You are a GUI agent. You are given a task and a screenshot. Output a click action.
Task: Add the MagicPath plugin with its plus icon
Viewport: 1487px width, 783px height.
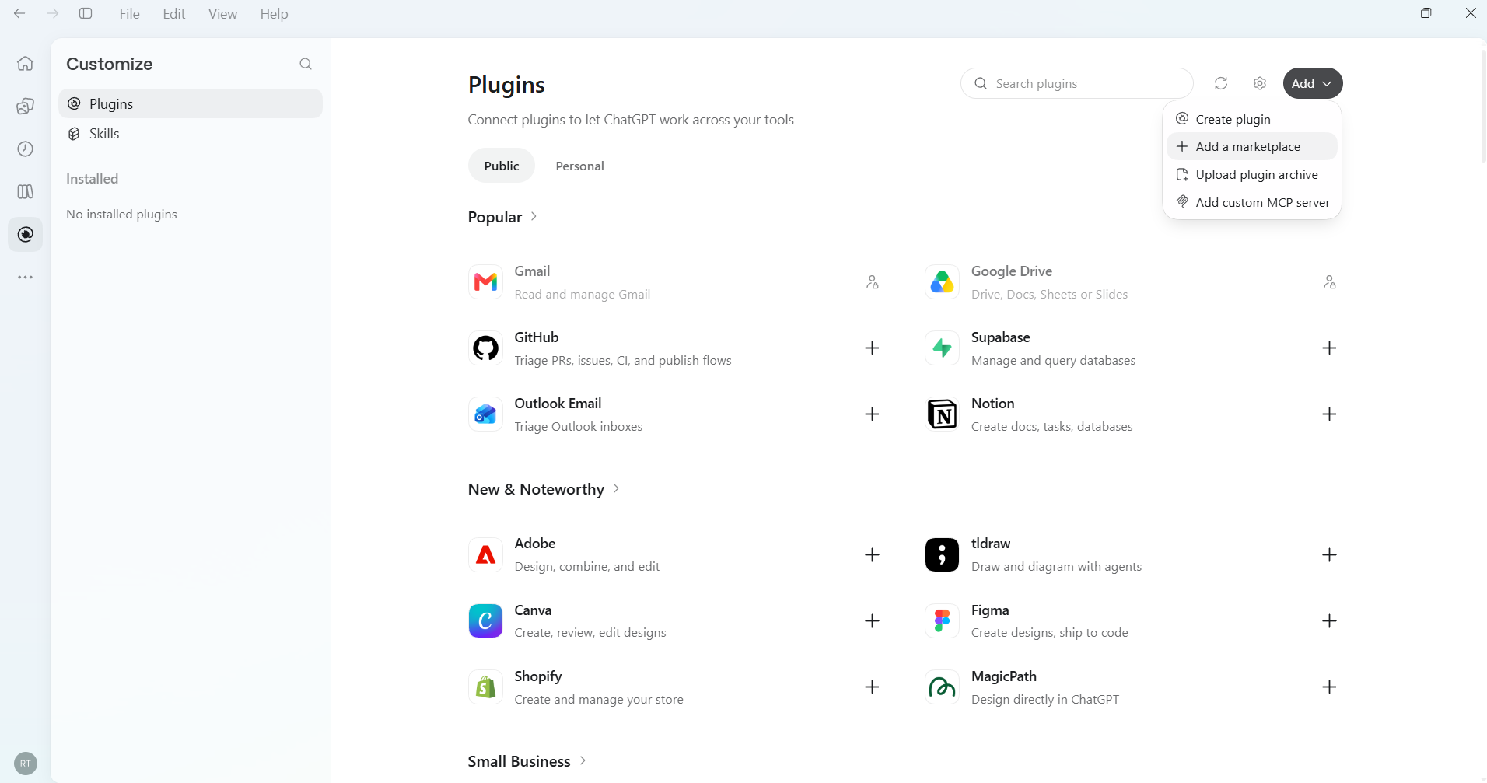1330,687
